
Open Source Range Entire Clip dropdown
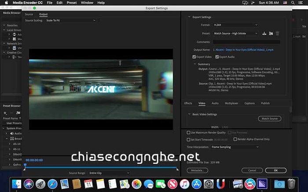point(109,173)
